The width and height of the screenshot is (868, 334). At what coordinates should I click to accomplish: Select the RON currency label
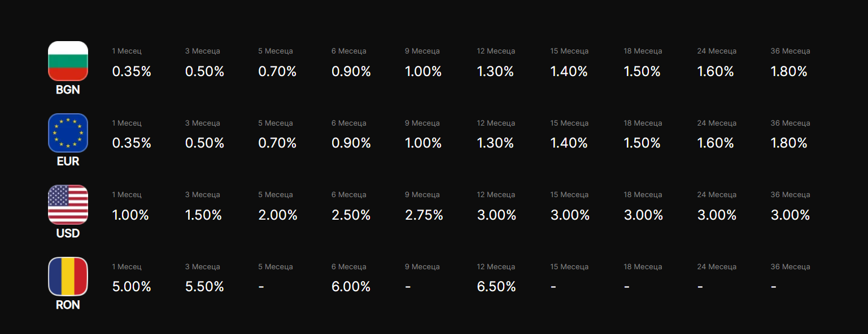(68, 305)
